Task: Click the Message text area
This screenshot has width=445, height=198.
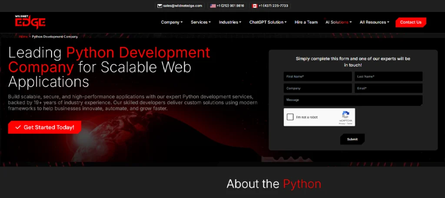Action: pos(353,100)
